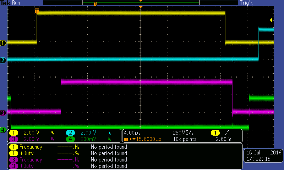Viewport: 284px width, 170px height.
Task: Click channel 1 +Duty measurement label
Action: click(26, 153)
